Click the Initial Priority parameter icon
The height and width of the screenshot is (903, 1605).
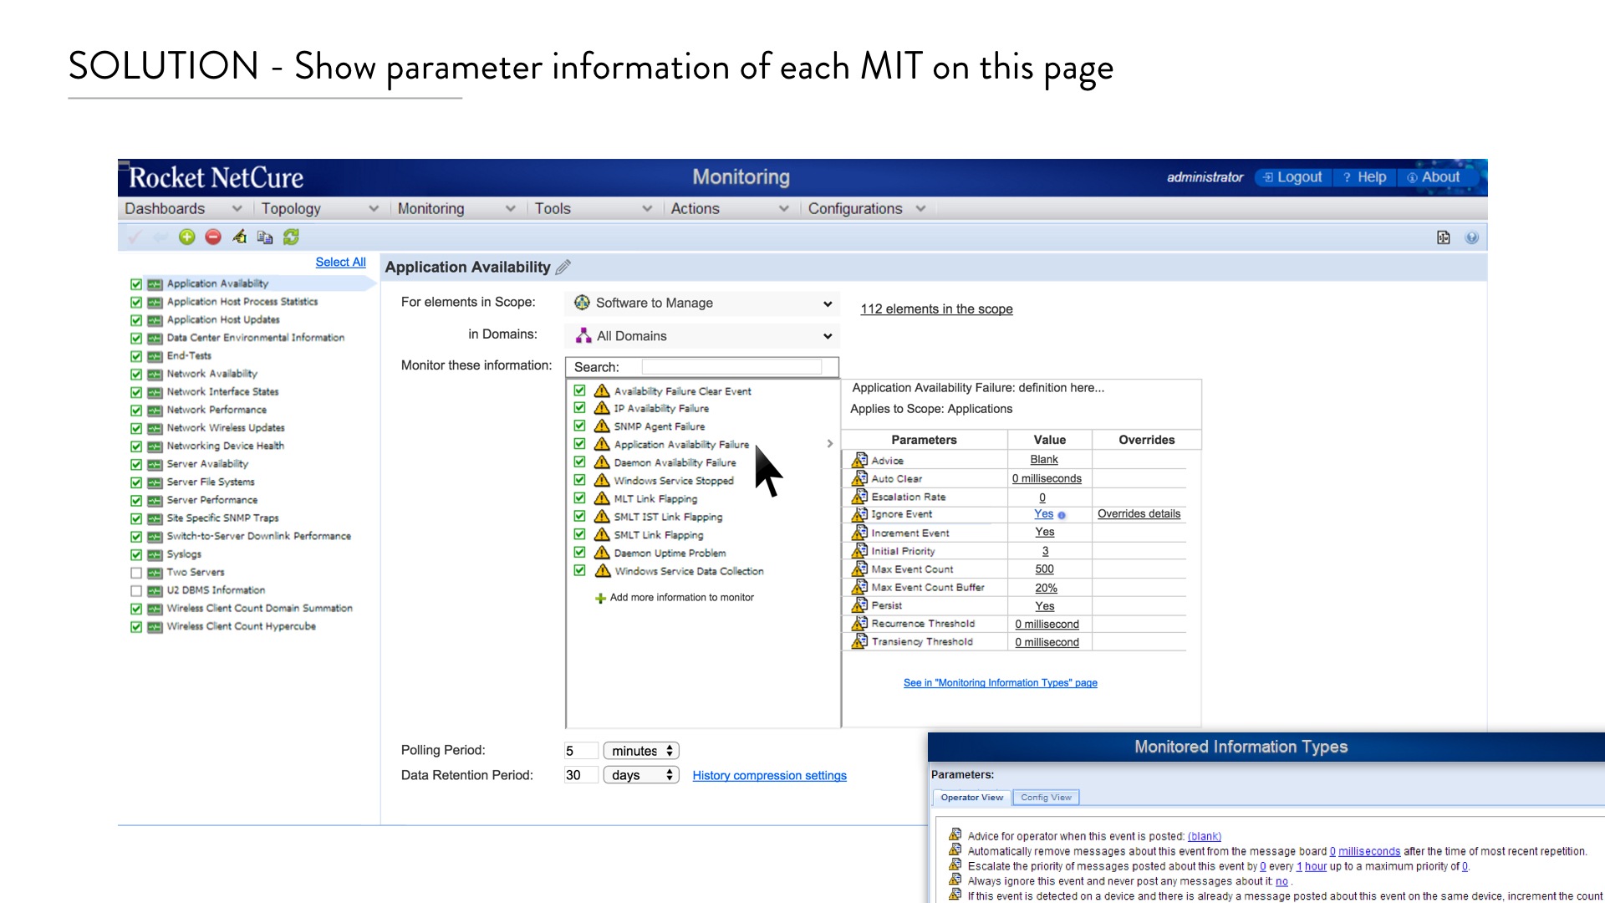point(859,550)
